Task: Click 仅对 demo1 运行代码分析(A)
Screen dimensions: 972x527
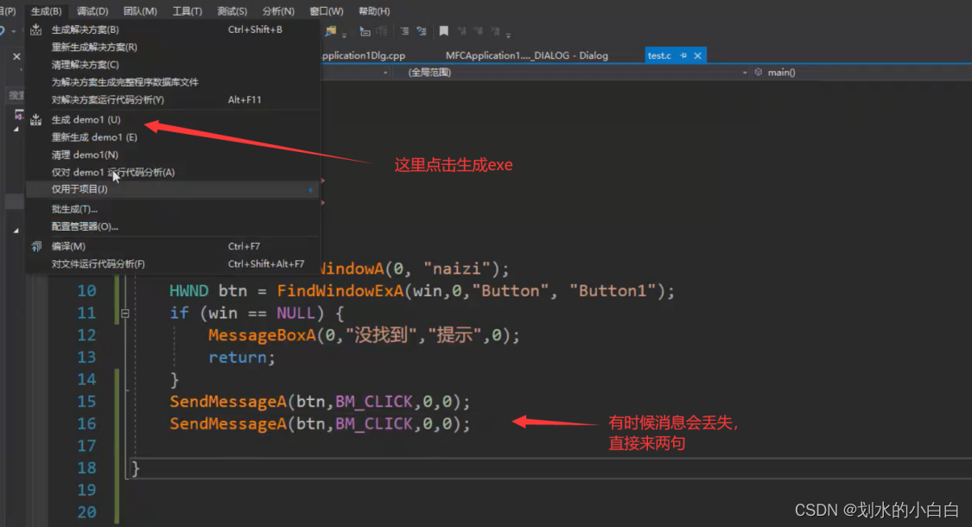Action: (172, 172)
